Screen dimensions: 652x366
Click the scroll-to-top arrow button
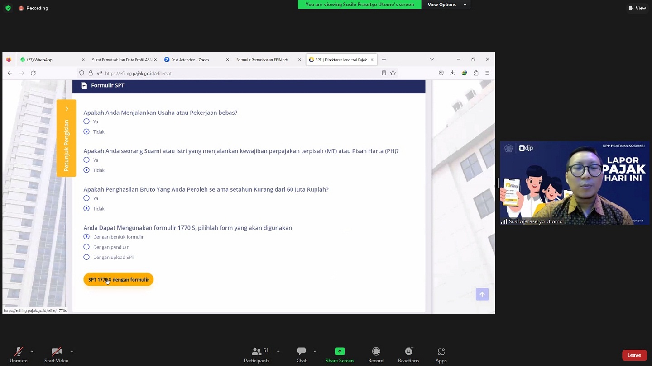coord(482,295)
